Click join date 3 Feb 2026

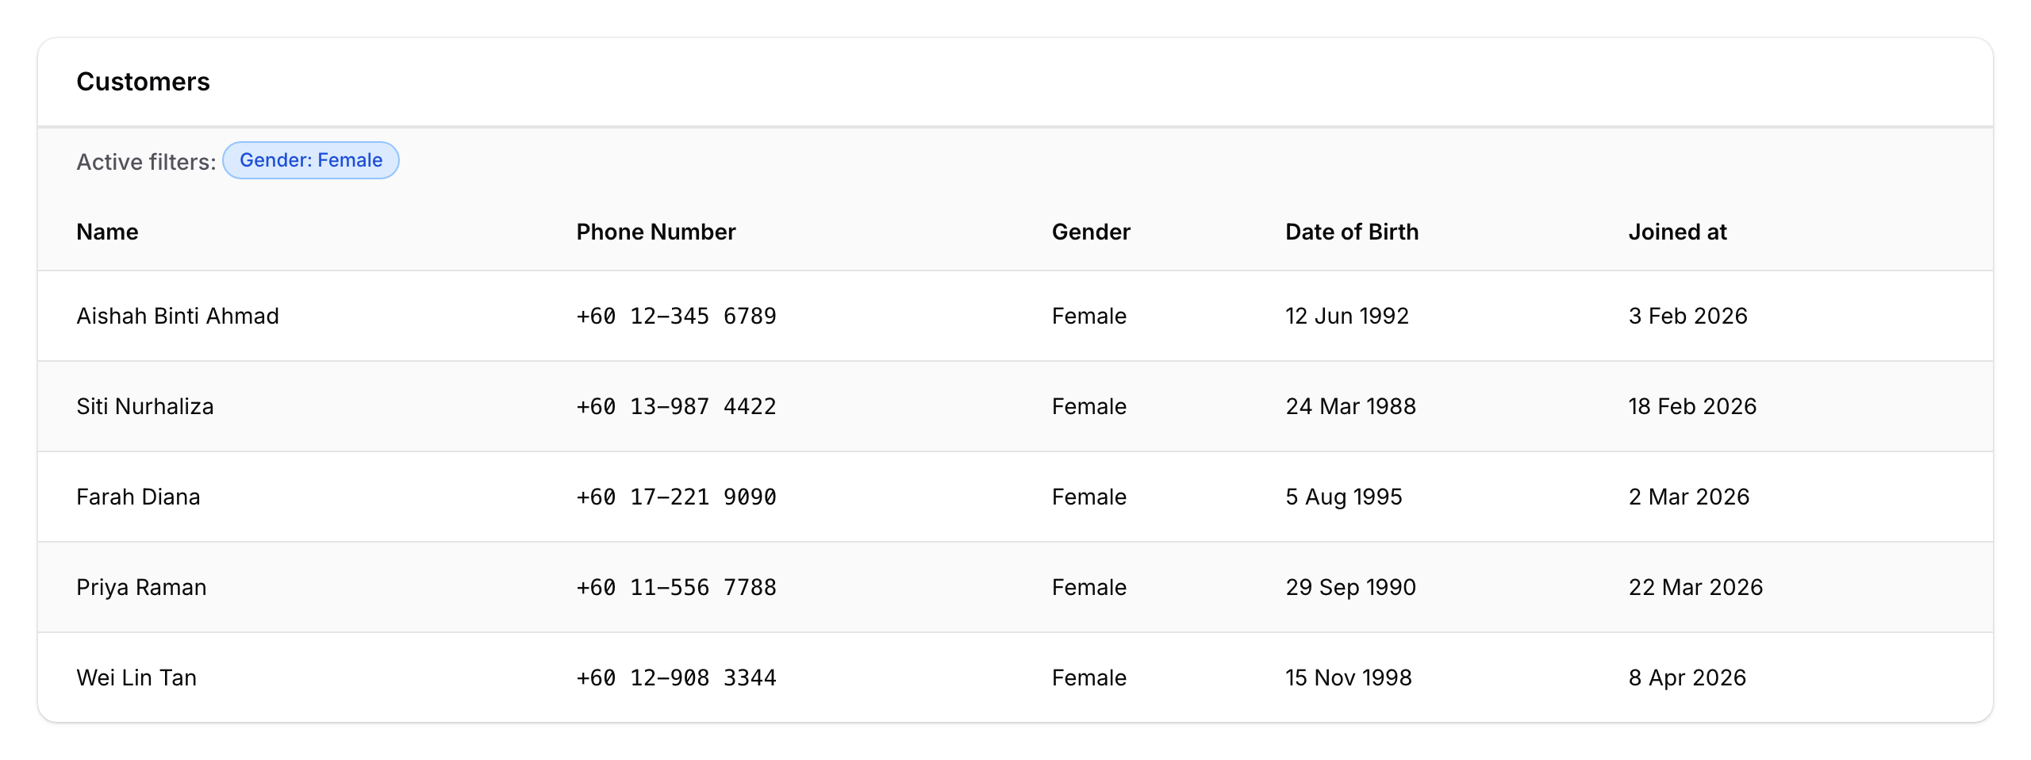[x=1688, y=316]
